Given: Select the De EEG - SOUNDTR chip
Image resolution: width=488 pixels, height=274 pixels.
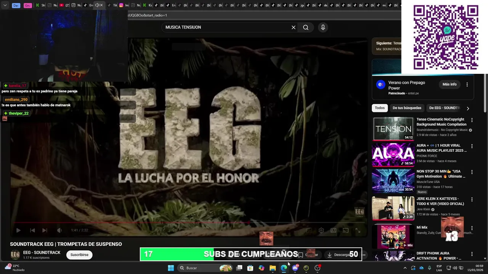Looking at the screenshot, I should [x=445, y=108].
